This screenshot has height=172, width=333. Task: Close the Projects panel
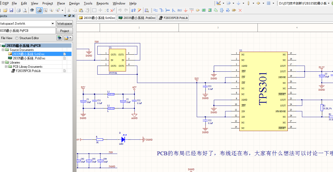[x=74, y=16]
